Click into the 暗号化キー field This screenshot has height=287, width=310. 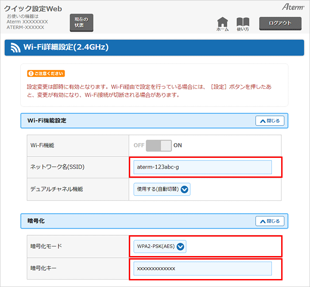(x=202, y=268)
